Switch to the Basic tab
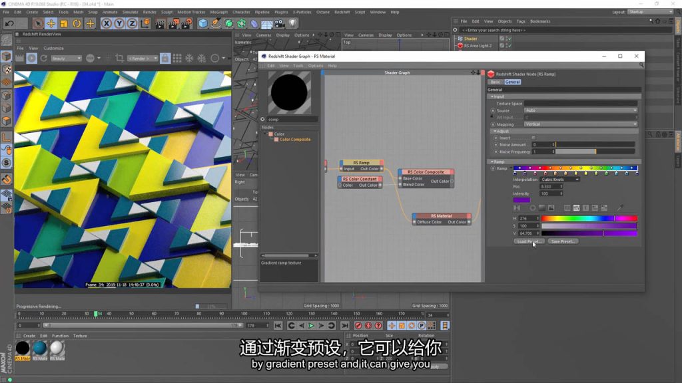682x383 pixels. point(496,82)
